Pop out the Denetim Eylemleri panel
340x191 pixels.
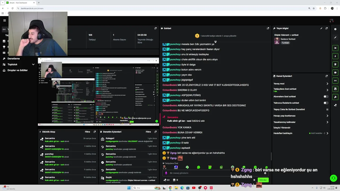click(x=155, y=132)
